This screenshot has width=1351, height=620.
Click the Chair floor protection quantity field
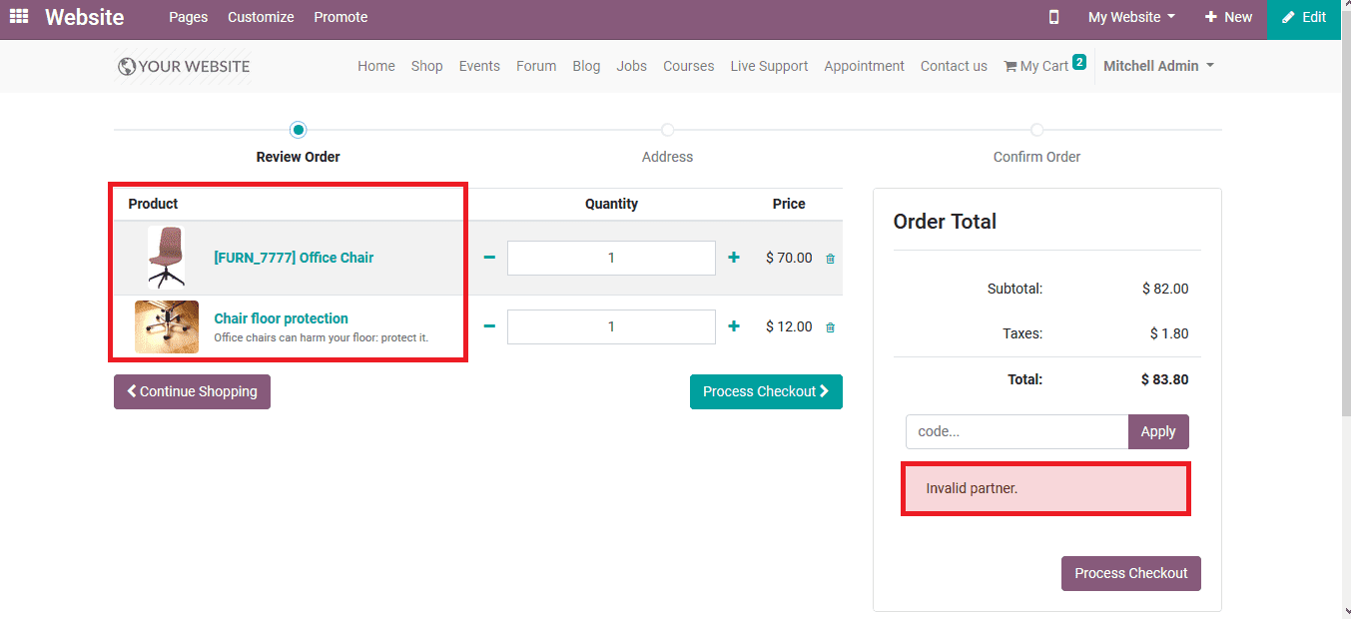[x=611, y=326]
